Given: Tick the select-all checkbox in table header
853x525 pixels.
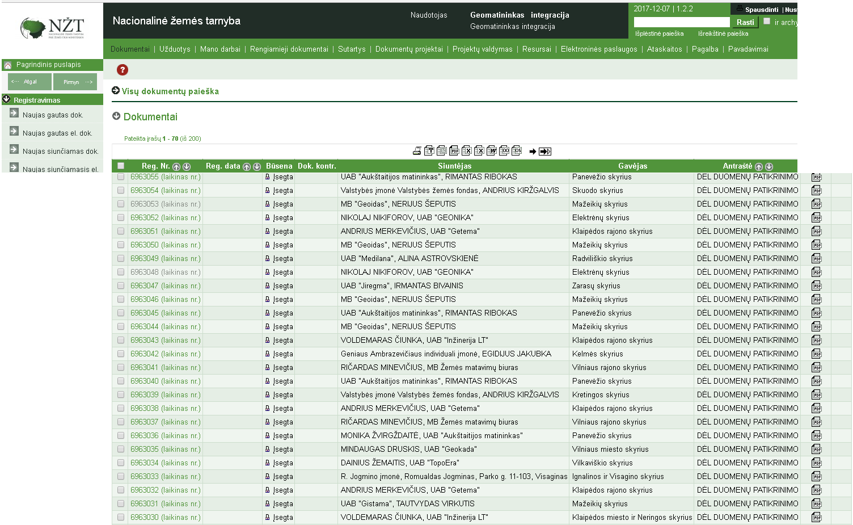Looking at the screenshot, I should (121, 166).
